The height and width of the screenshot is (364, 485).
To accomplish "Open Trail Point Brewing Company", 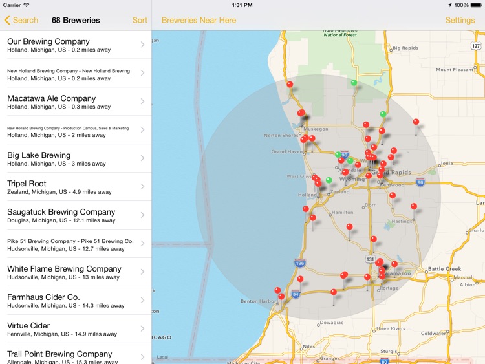I will (x=76, y=354).
